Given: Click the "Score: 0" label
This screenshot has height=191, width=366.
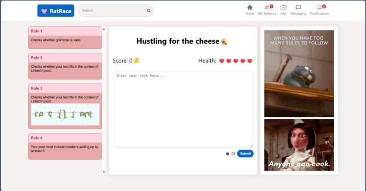Looking at the screenshot, I should pos(123,61).
